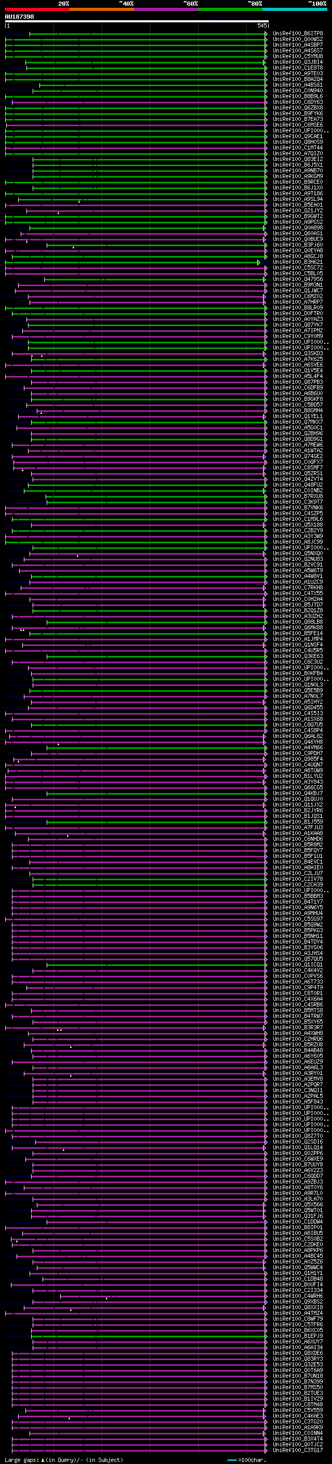Open hit UniRef100_A4SBP7
The width and height of the screenshot is (332, 1464).
pos(297,45)
